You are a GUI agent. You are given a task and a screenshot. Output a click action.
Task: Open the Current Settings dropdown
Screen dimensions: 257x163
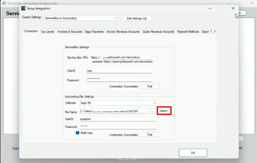(81, 18)
